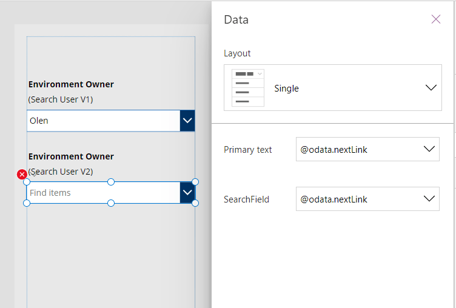
Task: Select the second Environment Owner label
Action: tap(71, 156)
